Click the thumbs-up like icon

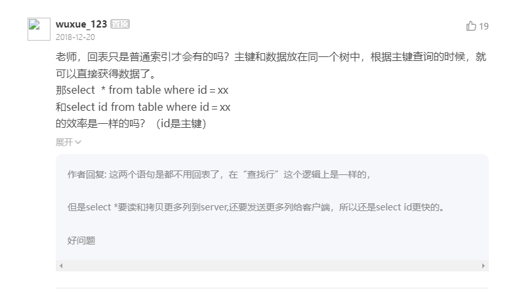click(x=470, y=26)
